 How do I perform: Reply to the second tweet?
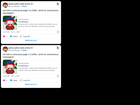coord(14,80)
